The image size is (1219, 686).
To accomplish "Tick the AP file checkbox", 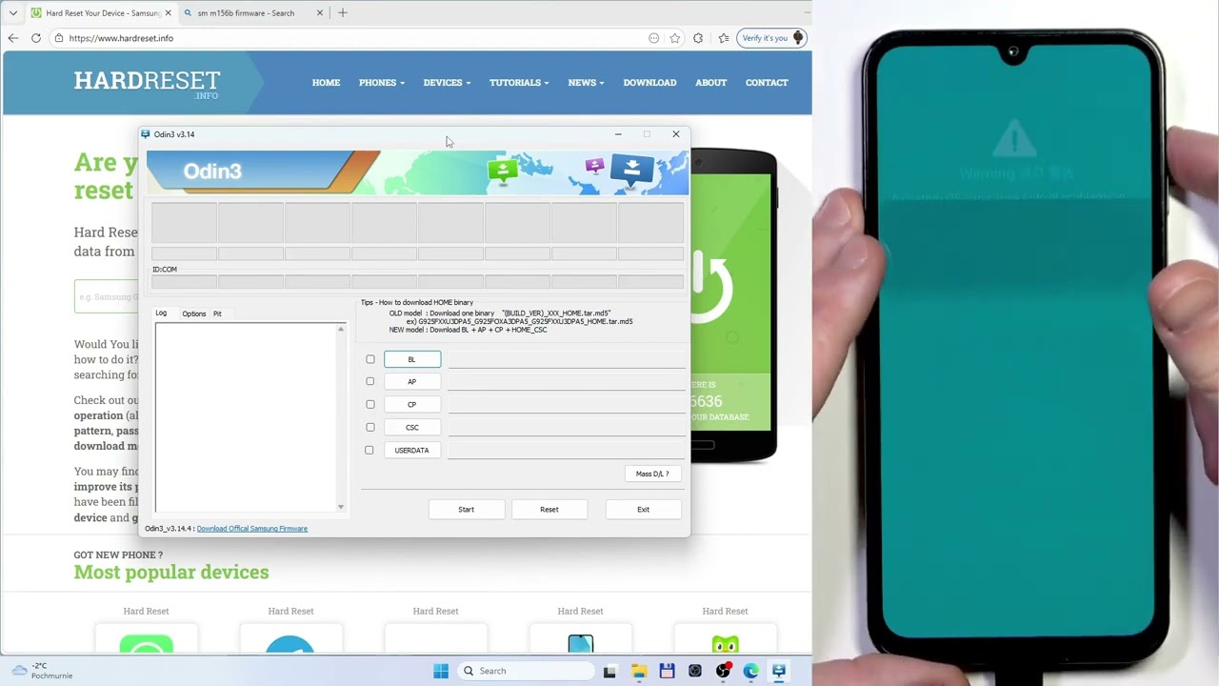I will (370, 381).
